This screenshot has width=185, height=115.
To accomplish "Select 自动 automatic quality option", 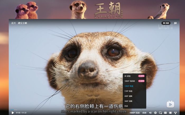I will 134,106.
